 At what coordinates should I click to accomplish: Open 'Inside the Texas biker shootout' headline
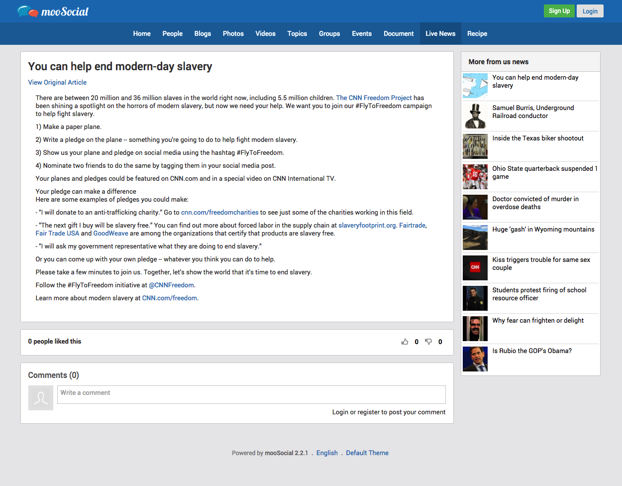tap(538, 138)
